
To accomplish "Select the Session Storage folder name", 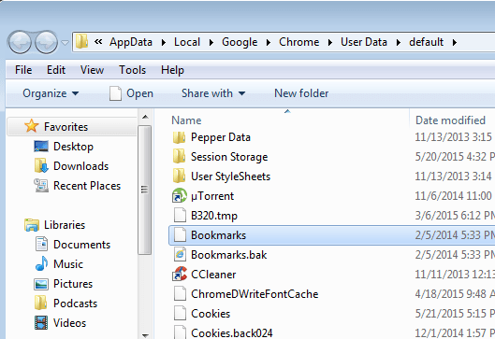I will click(229, 157).
